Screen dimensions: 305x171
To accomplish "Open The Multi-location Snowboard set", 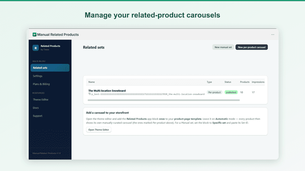I will coord(107,91).
